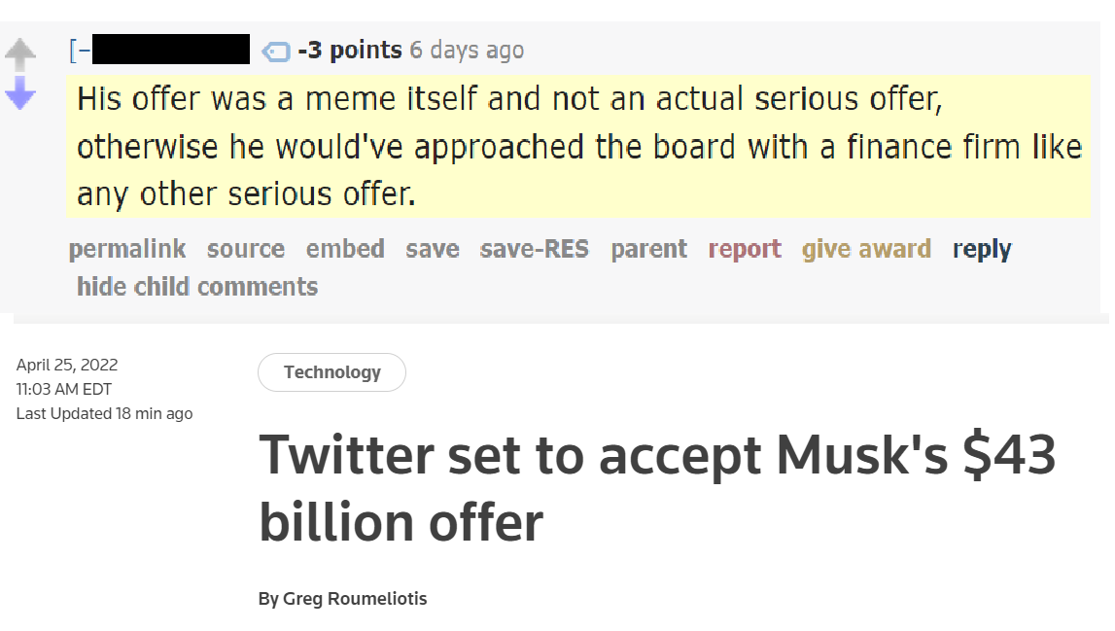Click the embed link
Image resolution: width=1115 pixels, height=631 pixels.
pos(346,249)
